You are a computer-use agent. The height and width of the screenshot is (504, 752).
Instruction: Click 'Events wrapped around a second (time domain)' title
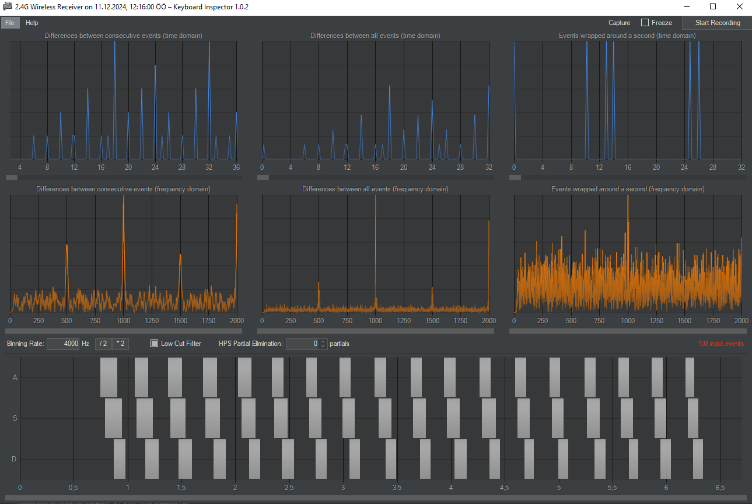click(x=627, y=36)
